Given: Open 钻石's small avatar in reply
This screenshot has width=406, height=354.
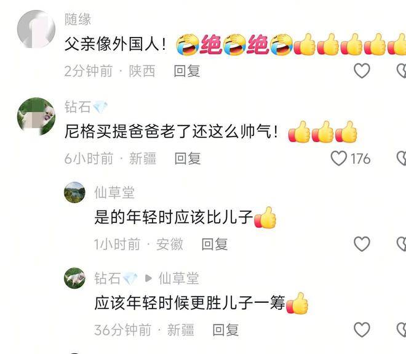Looking at the screenshot, I should pyautogui.click(x=74, y=278).
